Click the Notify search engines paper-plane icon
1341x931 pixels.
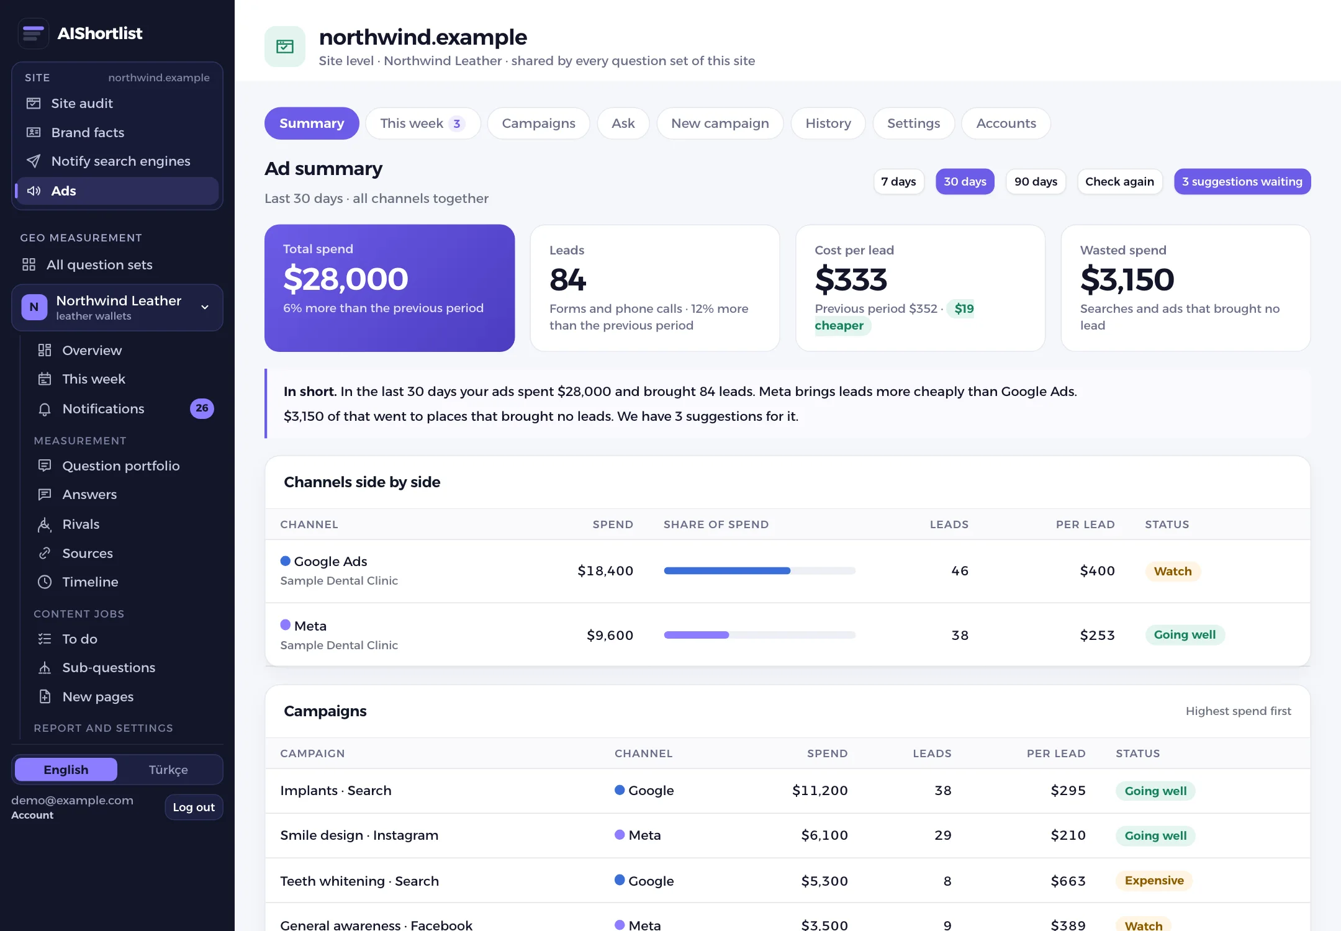(34, 161)
